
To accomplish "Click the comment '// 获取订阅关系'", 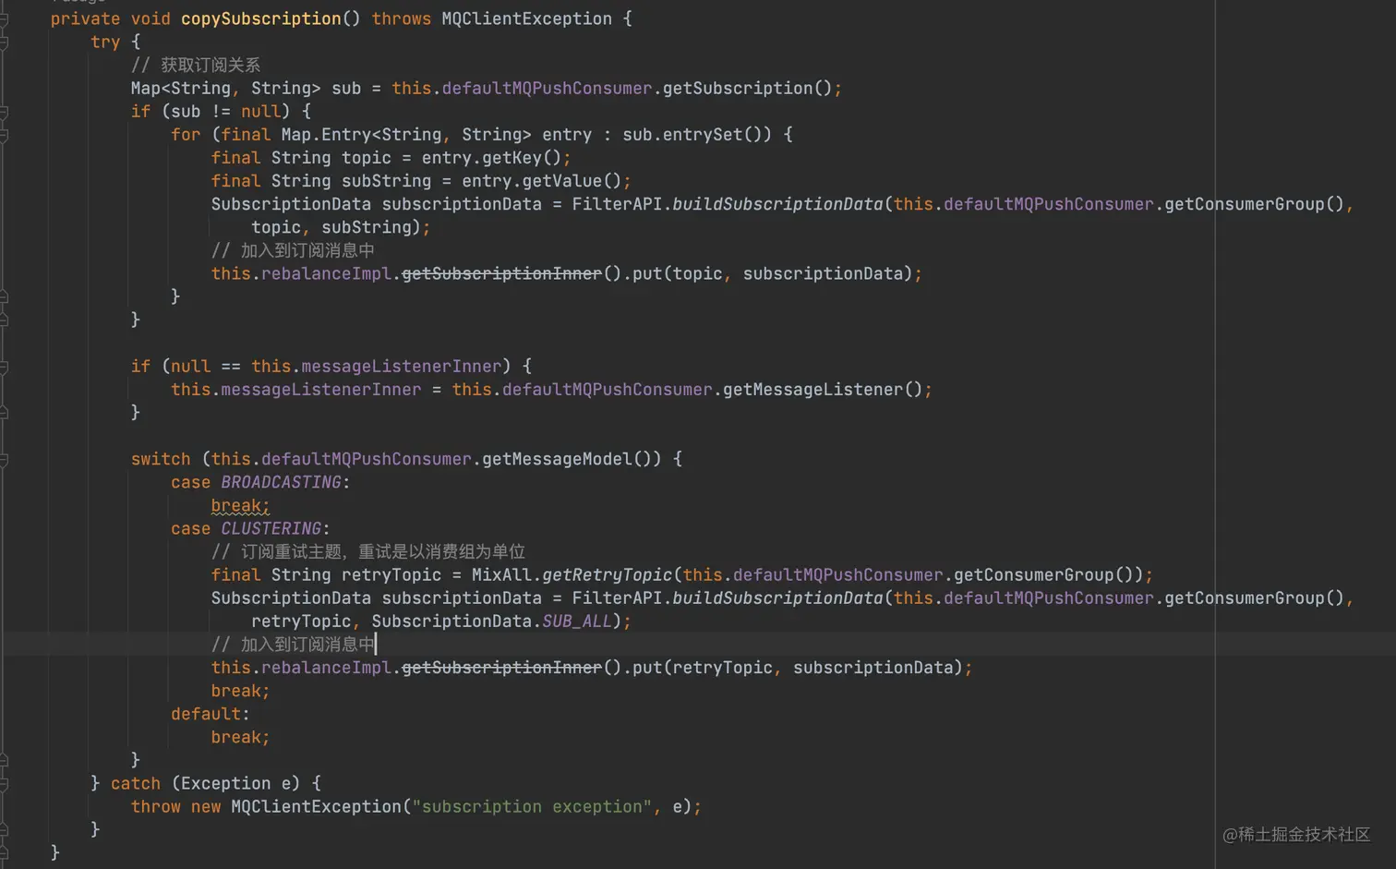I will click(196, 65).
